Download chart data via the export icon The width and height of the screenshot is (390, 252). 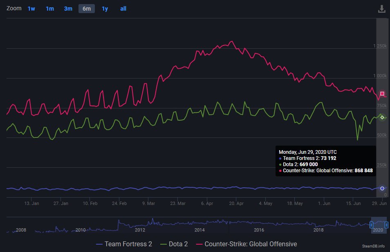click(x=381, y=9)
